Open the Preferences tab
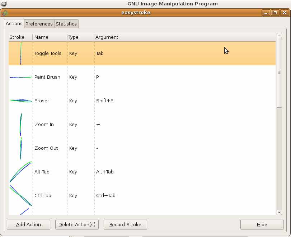Screen dimensions: 291x237 [x=39, y=24]
